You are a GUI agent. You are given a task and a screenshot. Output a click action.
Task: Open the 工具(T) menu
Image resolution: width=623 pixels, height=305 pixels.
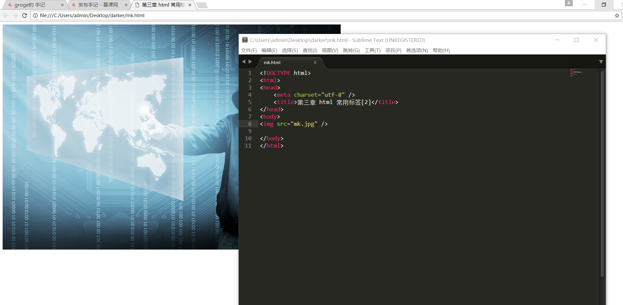pyautogui.click(x=372, y=51)
